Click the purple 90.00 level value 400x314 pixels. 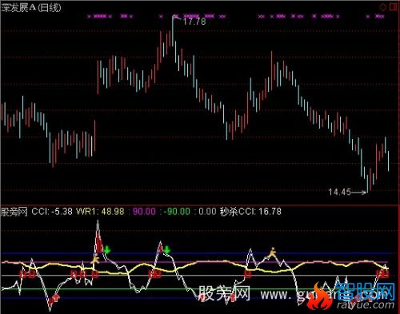(x=144, y=212)
